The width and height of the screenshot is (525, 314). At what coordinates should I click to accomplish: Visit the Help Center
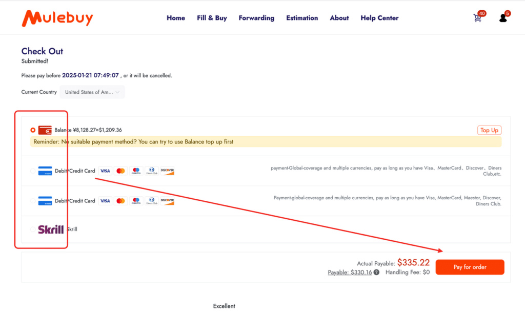click(379, 18)
